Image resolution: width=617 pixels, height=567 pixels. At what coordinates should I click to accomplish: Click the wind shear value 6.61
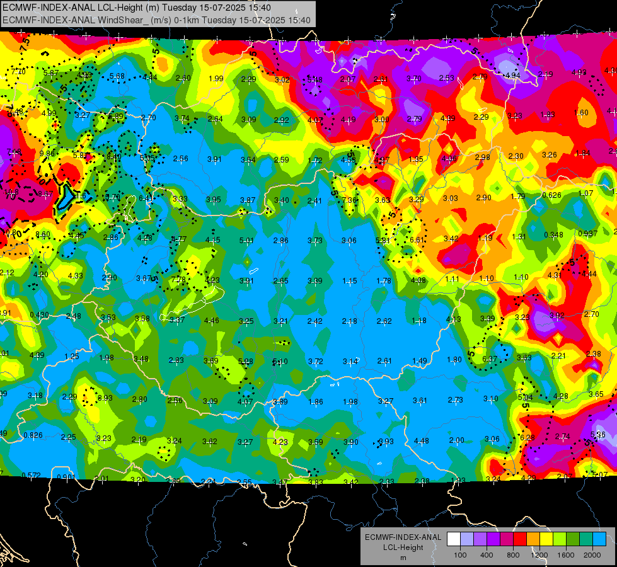click(417, 239)
